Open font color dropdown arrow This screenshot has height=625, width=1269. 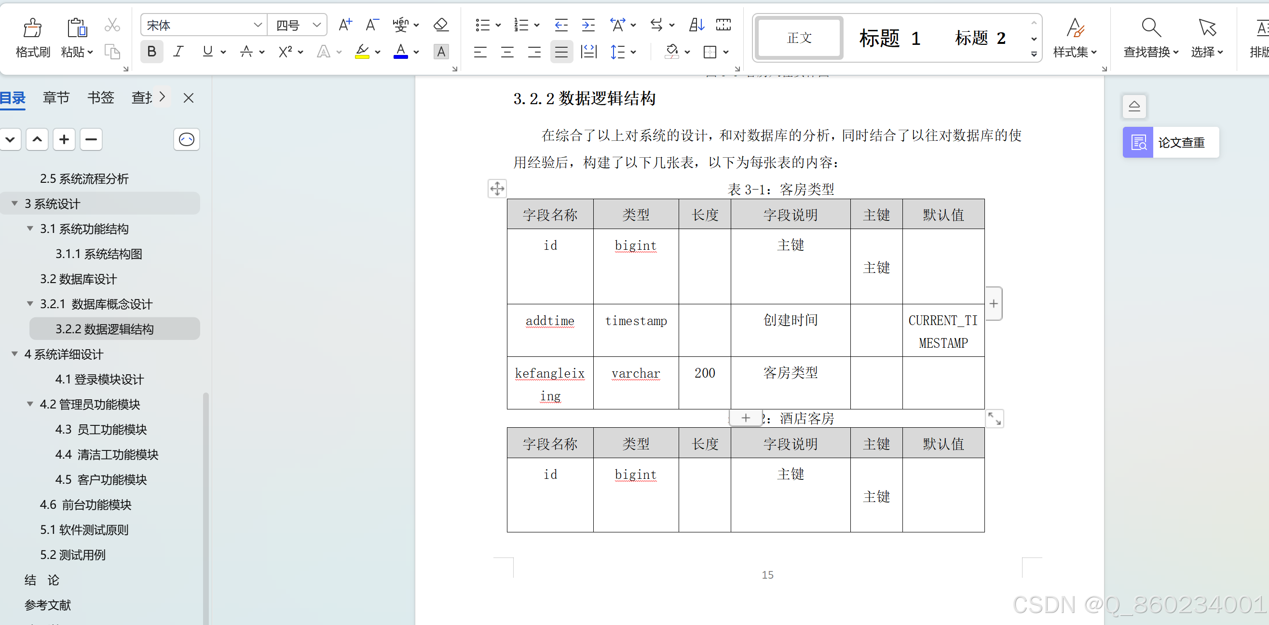pos(416,52)
